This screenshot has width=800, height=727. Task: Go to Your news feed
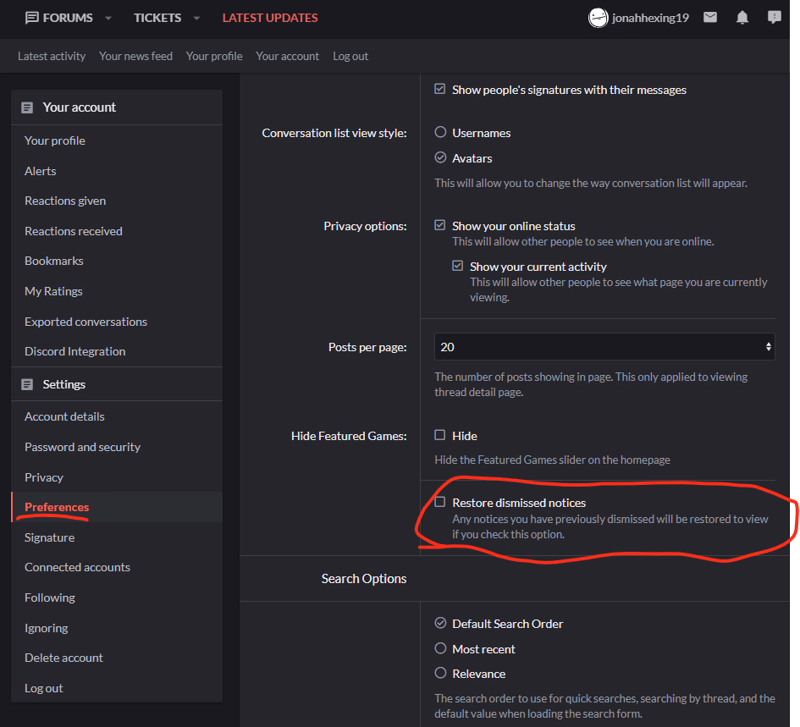click(x=135, y=56)
